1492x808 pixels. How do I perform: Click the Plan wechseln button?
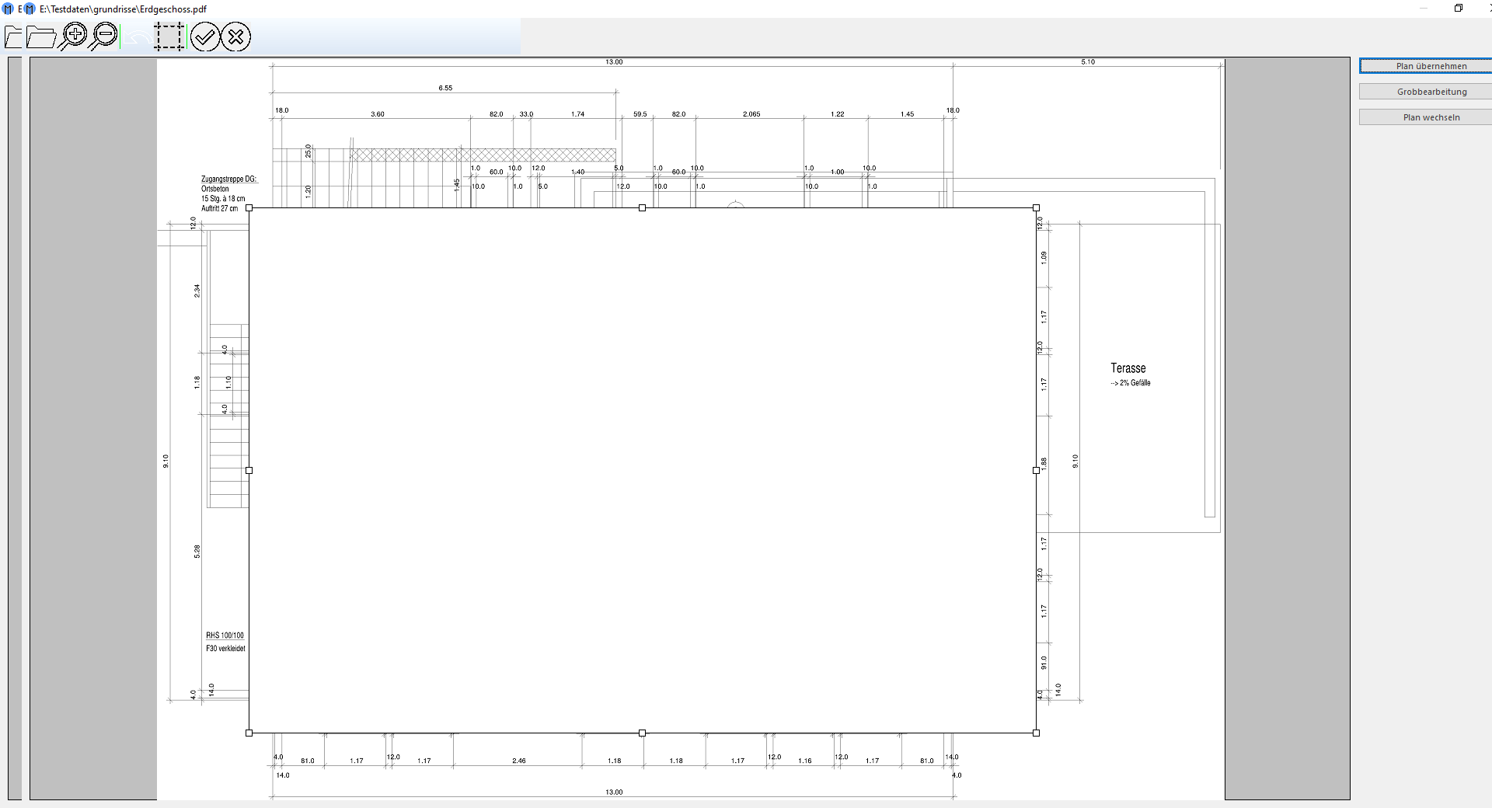pos(1431,117)
